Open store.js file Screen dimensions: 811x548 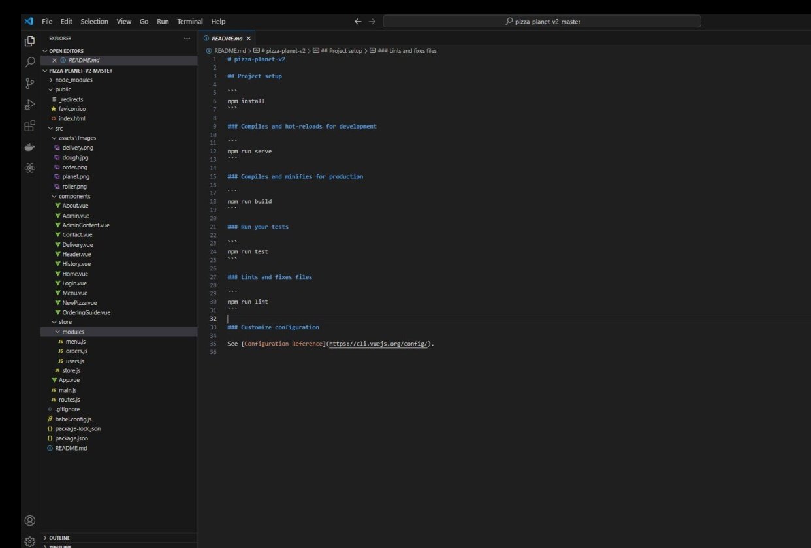click(x=119, y=370)
